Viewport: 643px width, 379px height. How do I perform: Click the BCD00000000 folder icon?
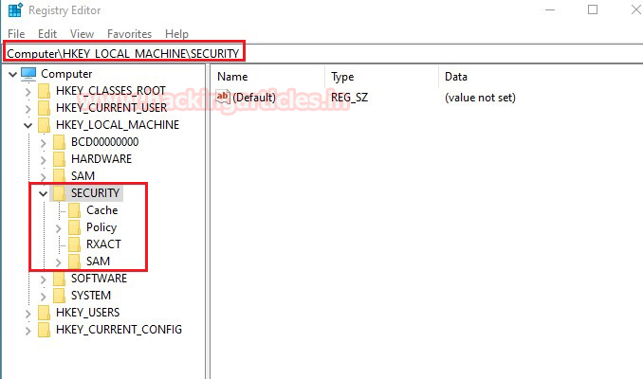[59, 142]
